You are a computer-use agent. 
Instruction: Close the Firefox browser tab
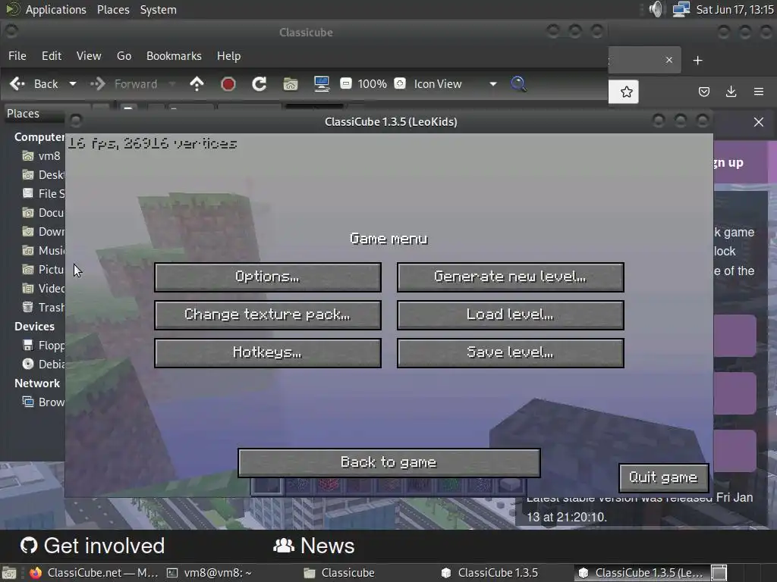point(669,60)
